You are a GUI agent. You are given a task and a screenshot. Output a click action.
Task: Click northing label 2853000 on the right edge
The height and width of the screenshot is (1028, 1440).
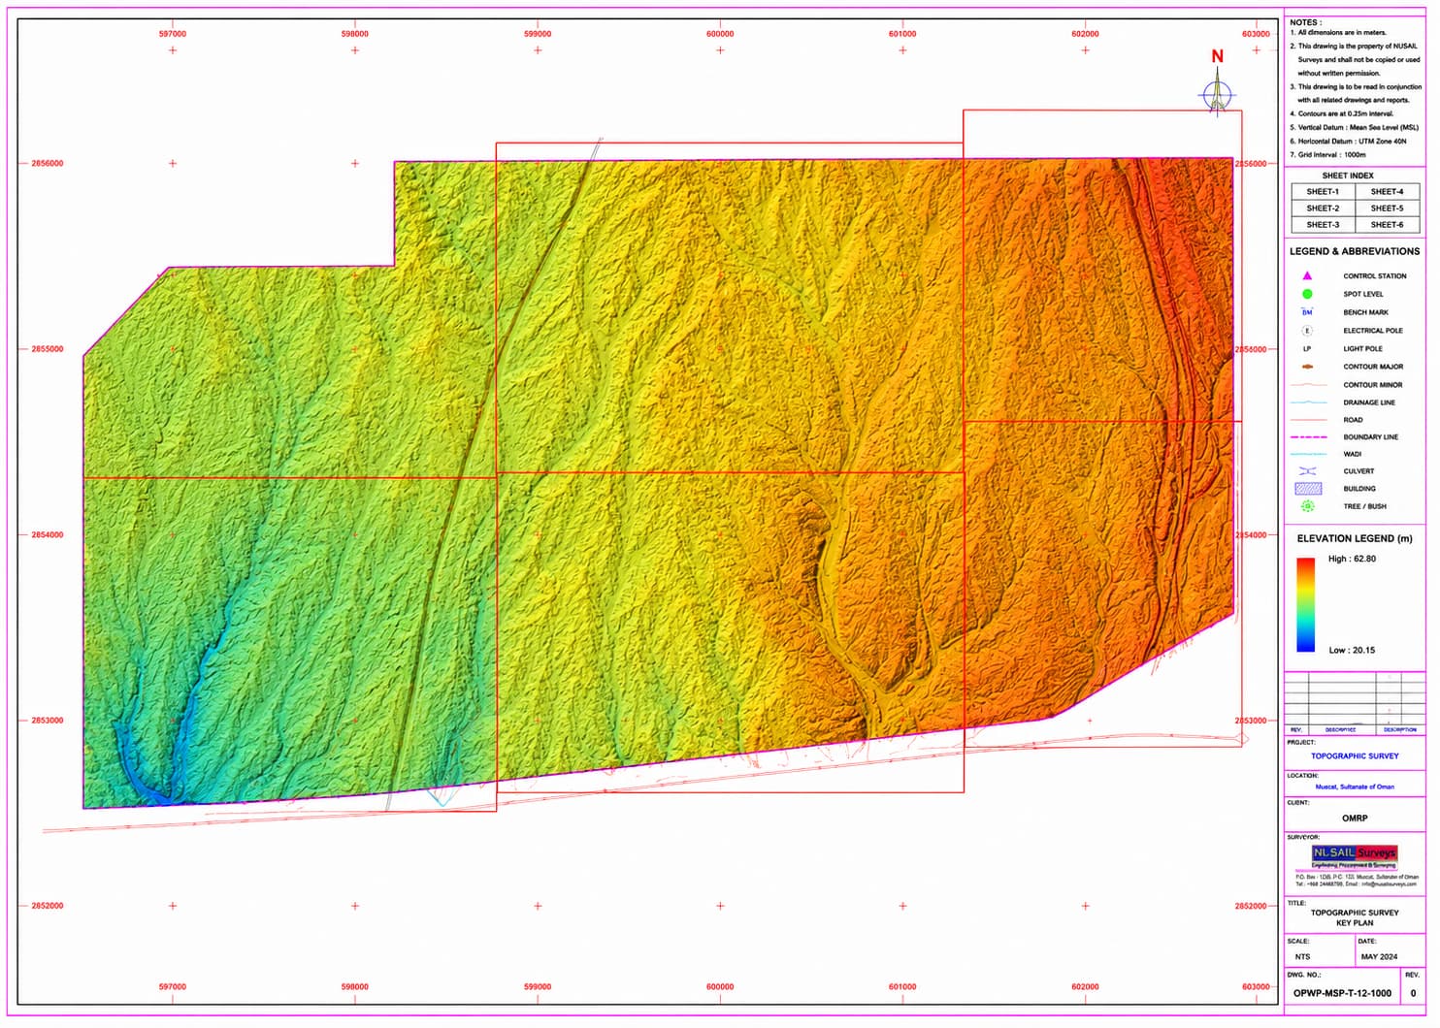pos(1251,721)
